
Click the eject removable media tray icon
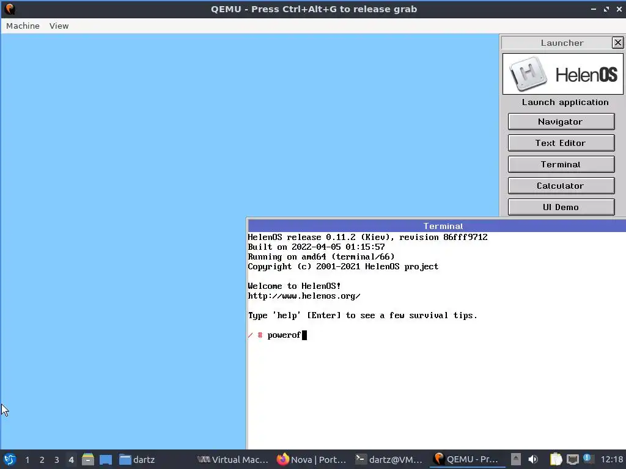click(516, 459)
